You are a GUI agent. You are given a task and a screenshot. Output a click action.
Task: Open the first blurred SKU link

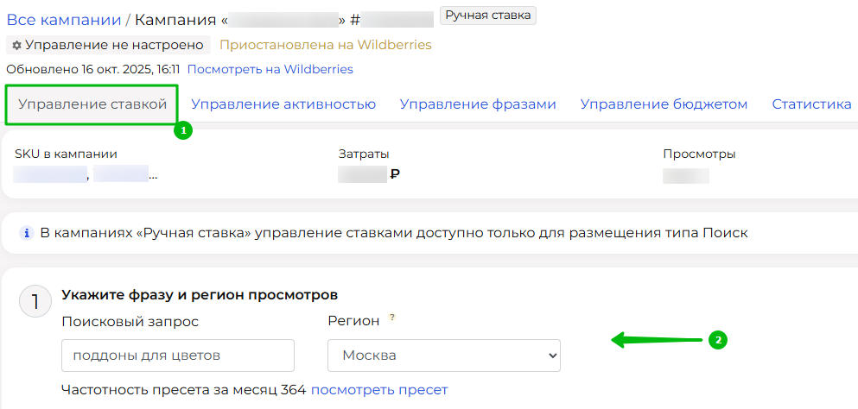(x=50, y=175)
